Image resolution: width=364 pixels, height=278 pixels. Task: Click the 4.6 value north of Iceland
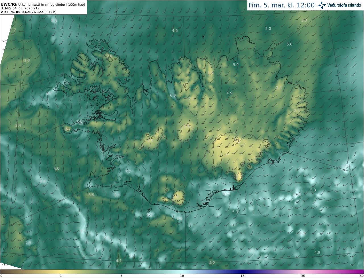coord(175,30)
